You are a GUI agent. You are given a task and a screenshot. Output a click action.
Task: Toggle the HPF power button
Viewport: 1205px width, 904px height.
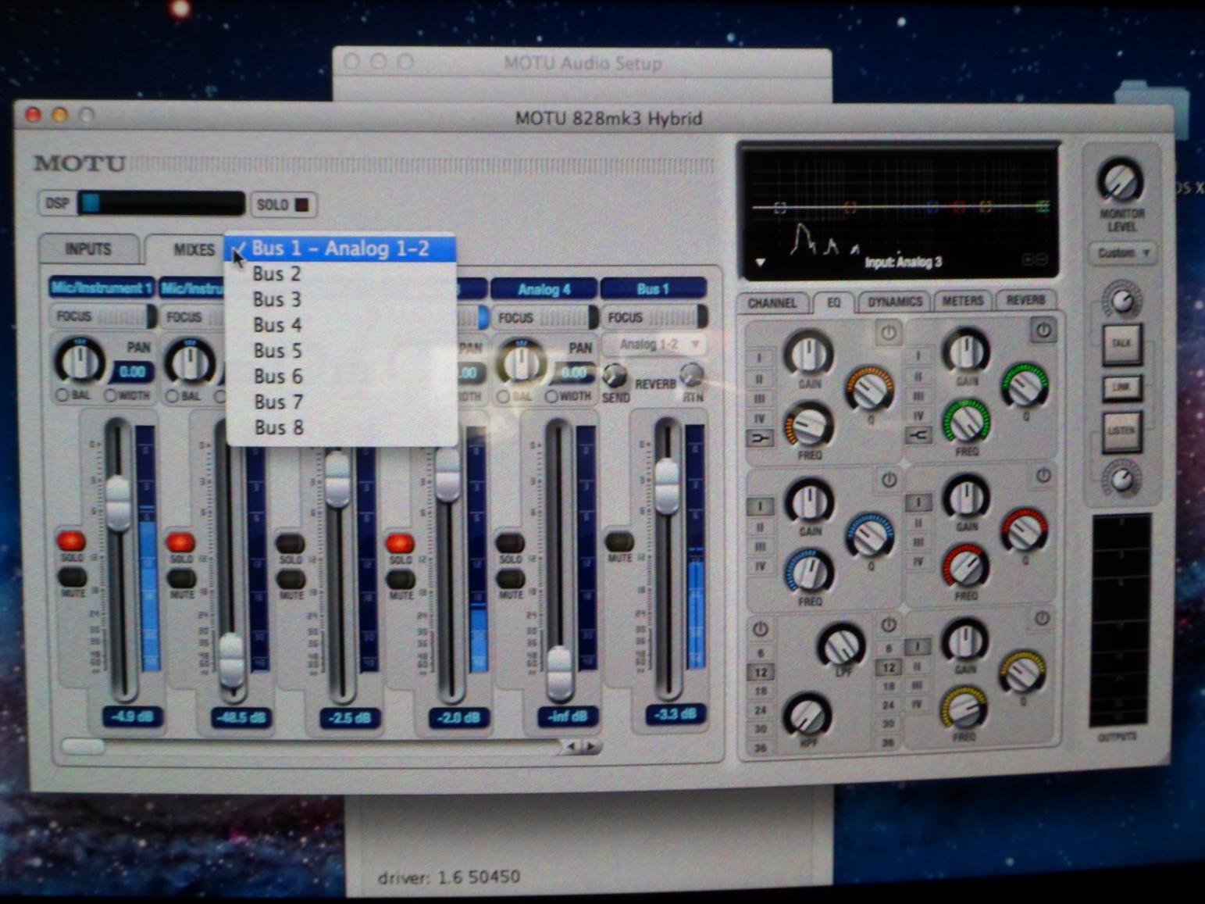click(x=760, y=628)
